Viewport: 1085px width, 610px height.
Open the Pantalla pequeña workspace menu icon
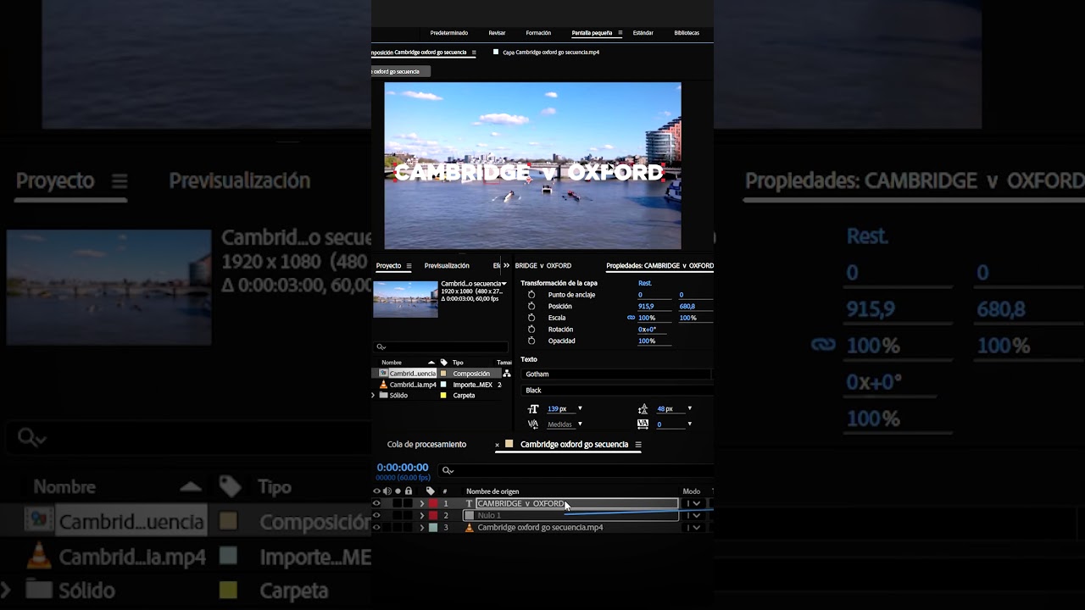620,33
